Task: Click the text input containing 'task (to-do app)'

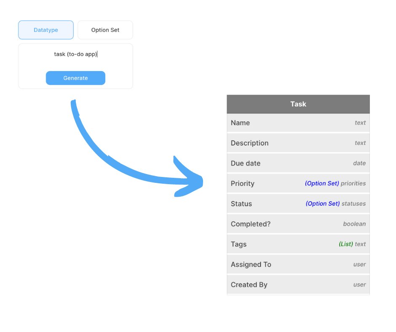Action: pos(75,54)
